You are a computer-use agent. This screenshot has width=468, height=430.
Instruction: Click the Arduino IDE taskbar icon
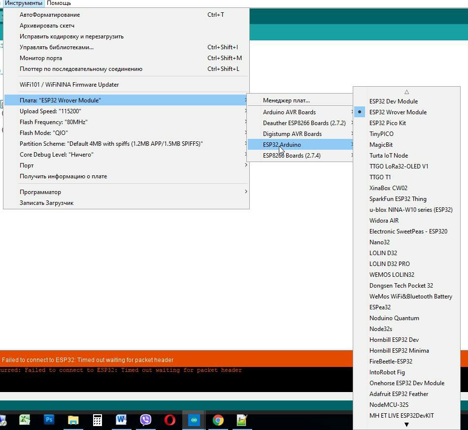[x=194, y=420]
